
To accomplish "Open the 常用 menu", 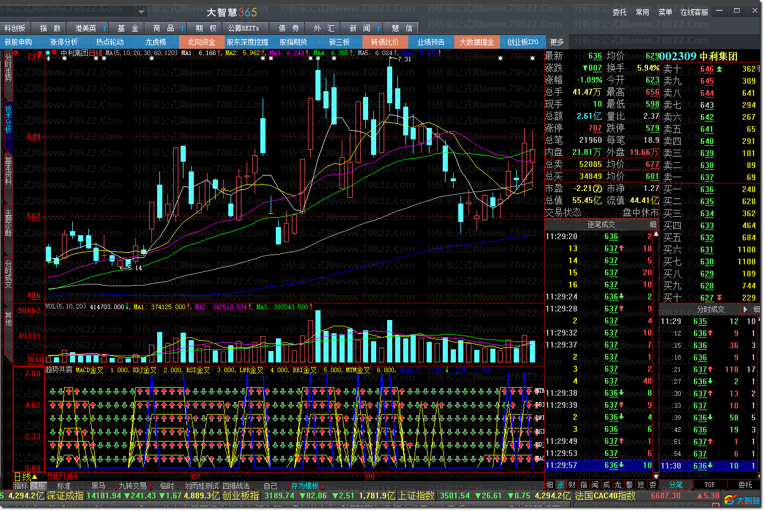I will pos(642,12).
